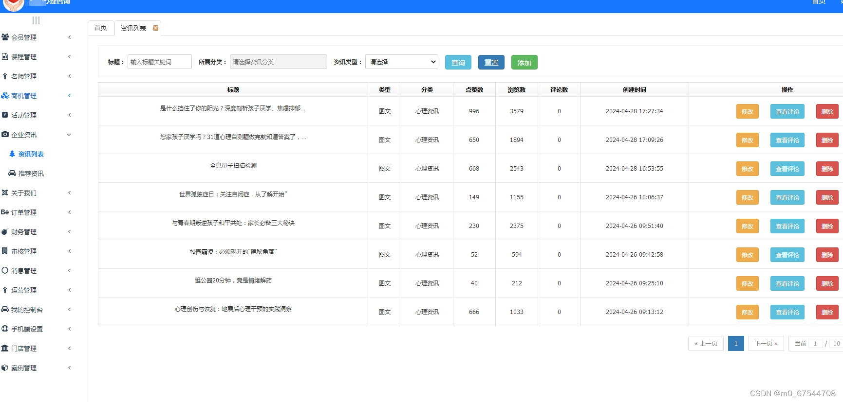Click timestamp 2024-04-28 17:27:34

click(635, 111)
